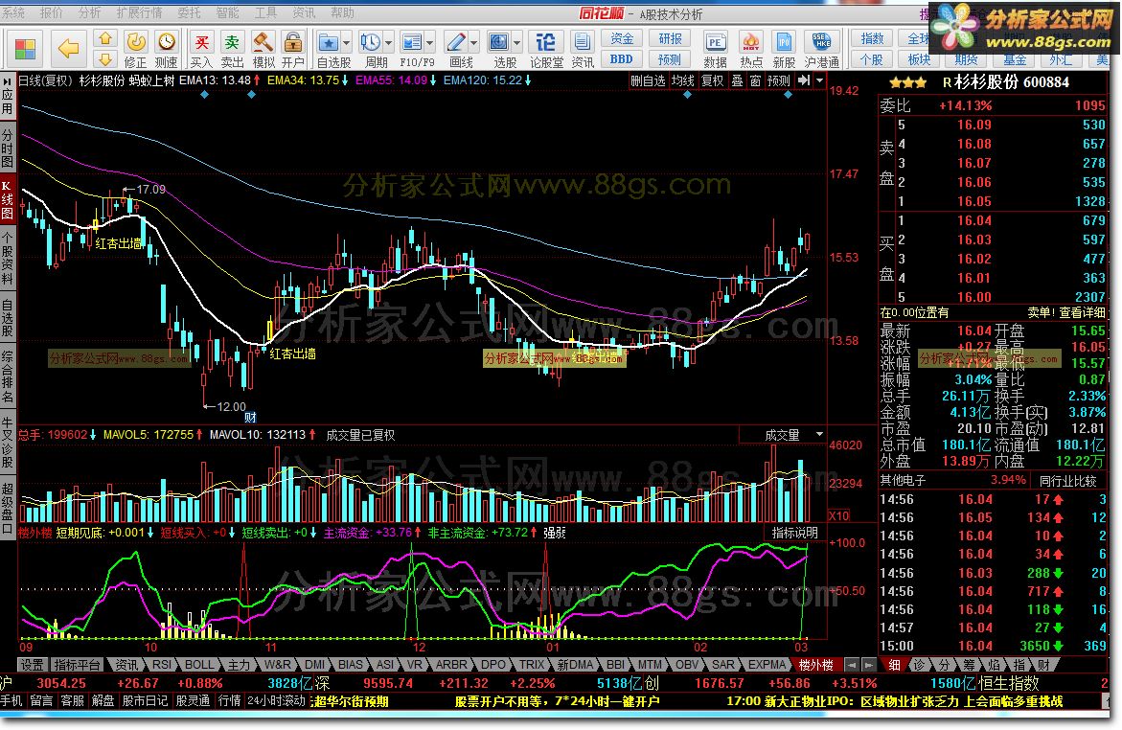Image resolution: width=1122 pixels, height=730 pixels.
Task: Click the 卖出 sell icon
Action: pyautogui.click(x=232, y=50)
